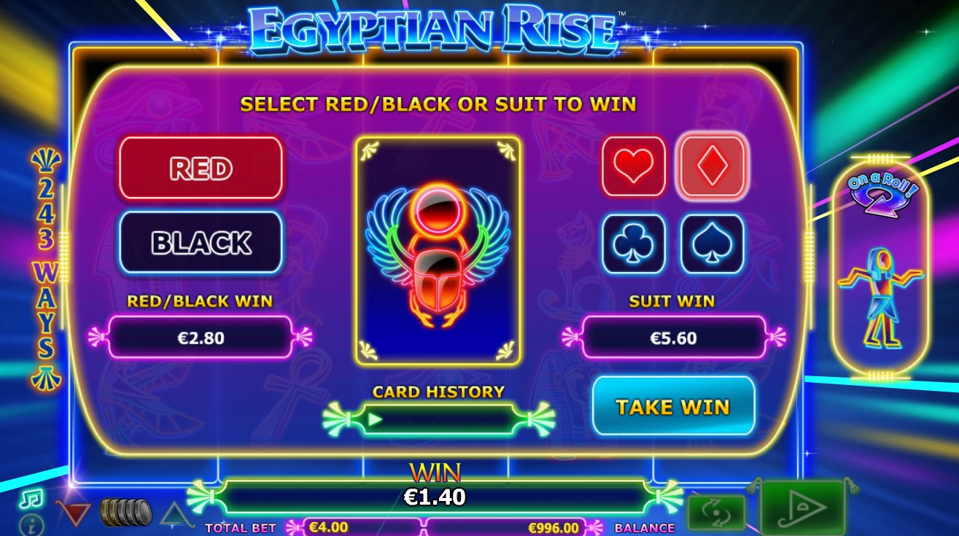Screen dimensions: 959x536
Task: Collect winnings with TAKE WIN
Action: (x=673, y=406)
